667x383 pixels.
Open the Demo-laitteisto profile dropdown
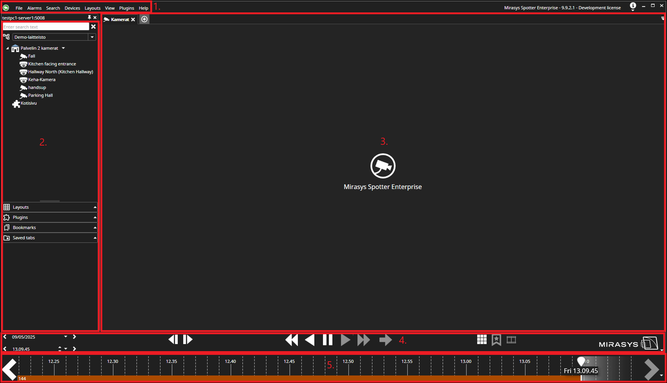pyautogui.click(x=92, y=37)
